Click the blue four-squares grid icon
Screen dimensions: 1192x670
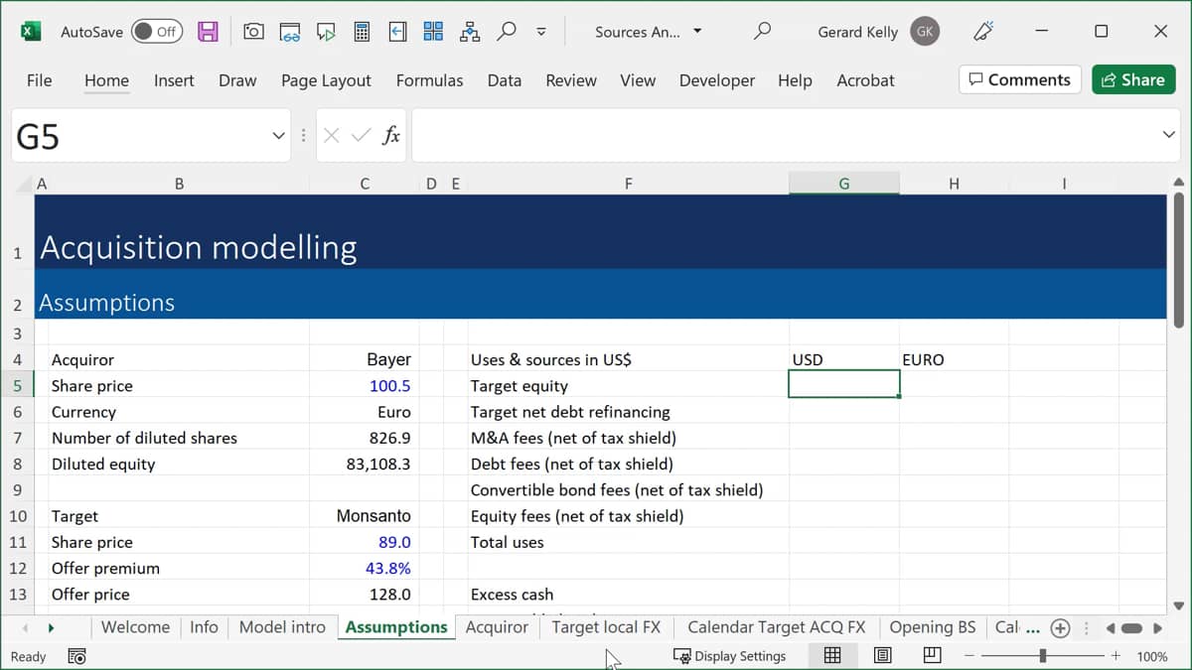pyautogui.click(x=433, y=32)
